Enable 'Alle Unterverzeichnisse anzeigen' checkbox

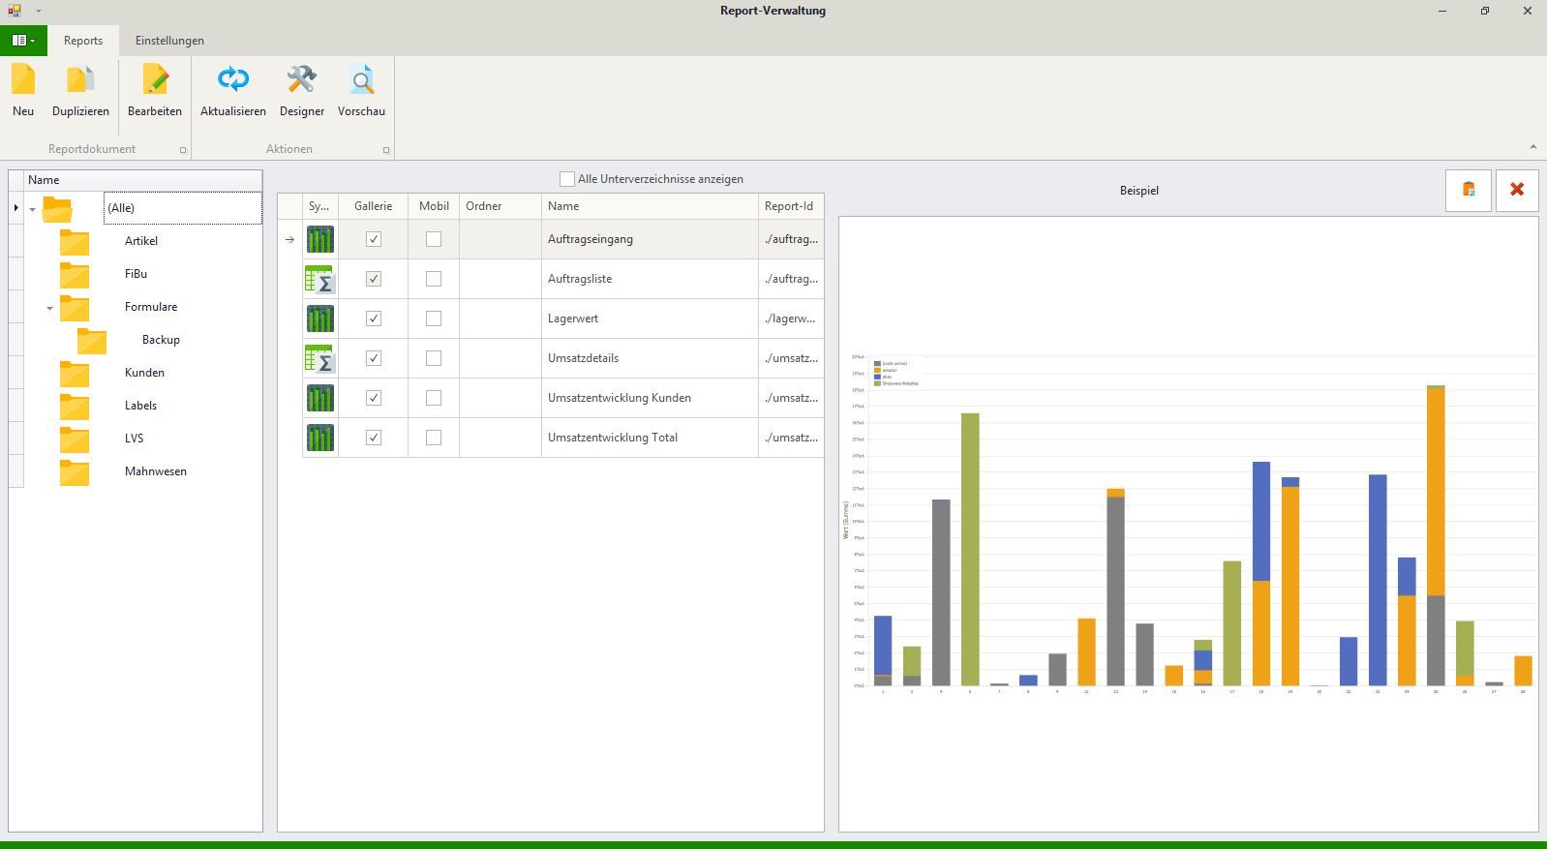[567, 179]
